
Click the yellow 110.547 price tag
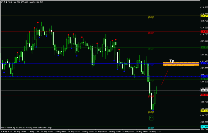pyautogui.click(x=204, y=16)
